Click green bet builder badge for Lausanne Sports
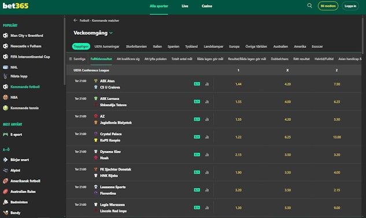 (197, 190)
